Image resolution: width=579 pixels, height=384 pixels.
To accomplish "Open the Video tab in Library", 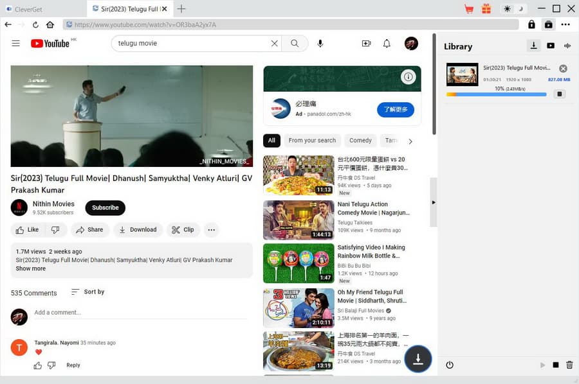I will [x=551, y=46].
